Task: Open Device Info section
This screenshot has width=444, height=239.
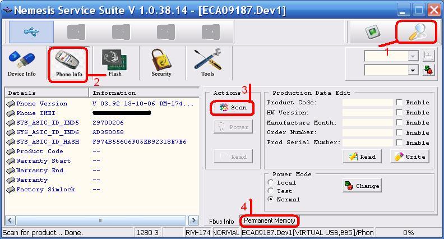Action: pyautogui.click(x=21, y=63)
